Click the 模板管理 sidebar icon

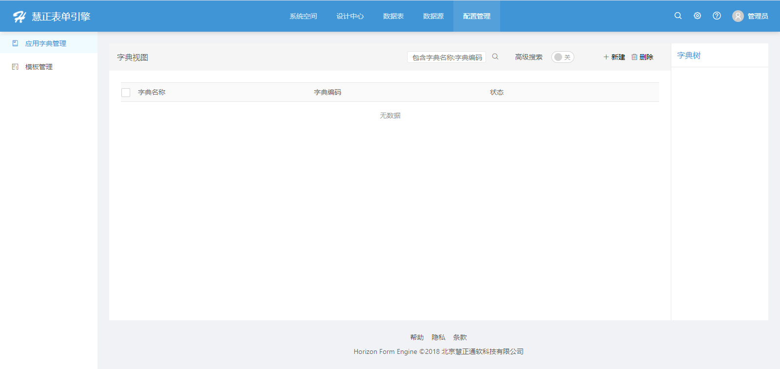point(15,67)
